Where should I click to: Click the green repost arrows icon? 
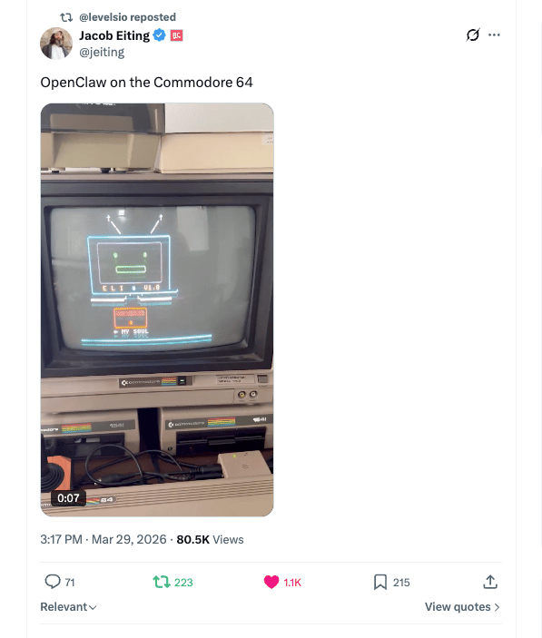coord(162,582)
